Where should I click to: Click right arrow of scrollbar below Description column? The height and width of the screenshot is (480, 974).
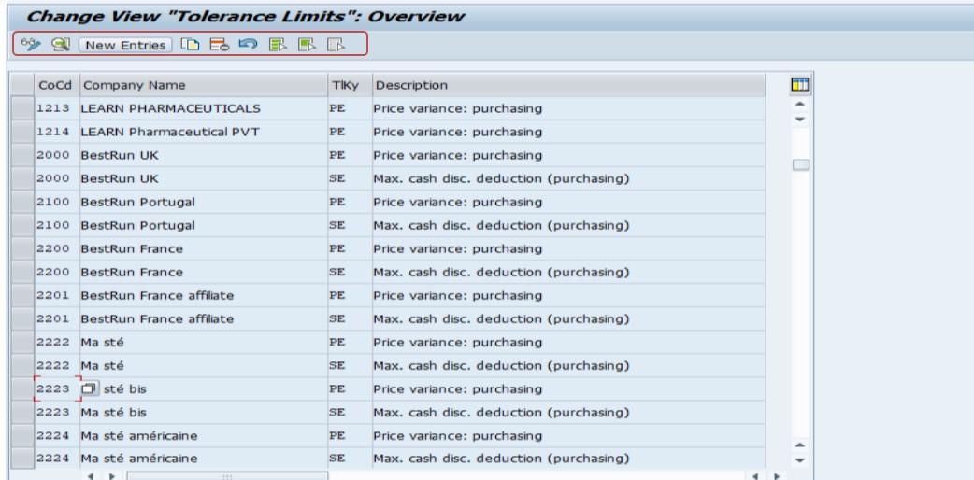tap(776, 476)
